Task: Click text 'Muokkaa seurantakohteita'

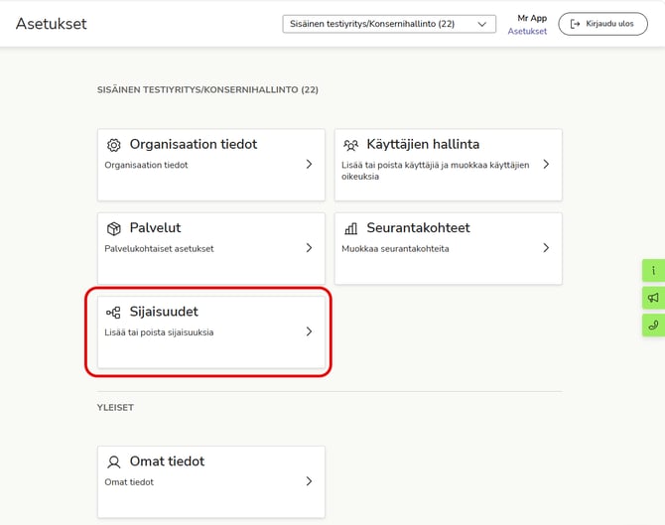Action: pos(395,249)
